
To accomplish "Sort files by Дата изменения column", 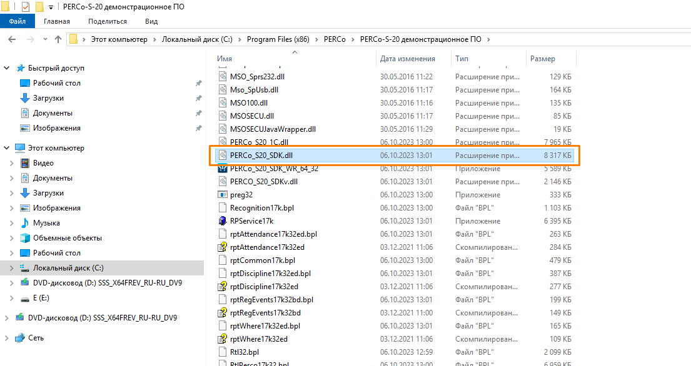I will pos(407,59).
